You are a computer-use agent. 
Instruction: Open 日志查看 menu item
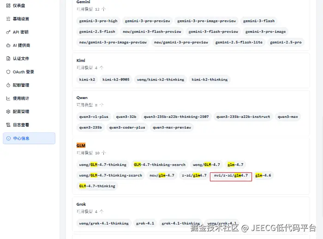pyautogui.click(x=29, y=125)
